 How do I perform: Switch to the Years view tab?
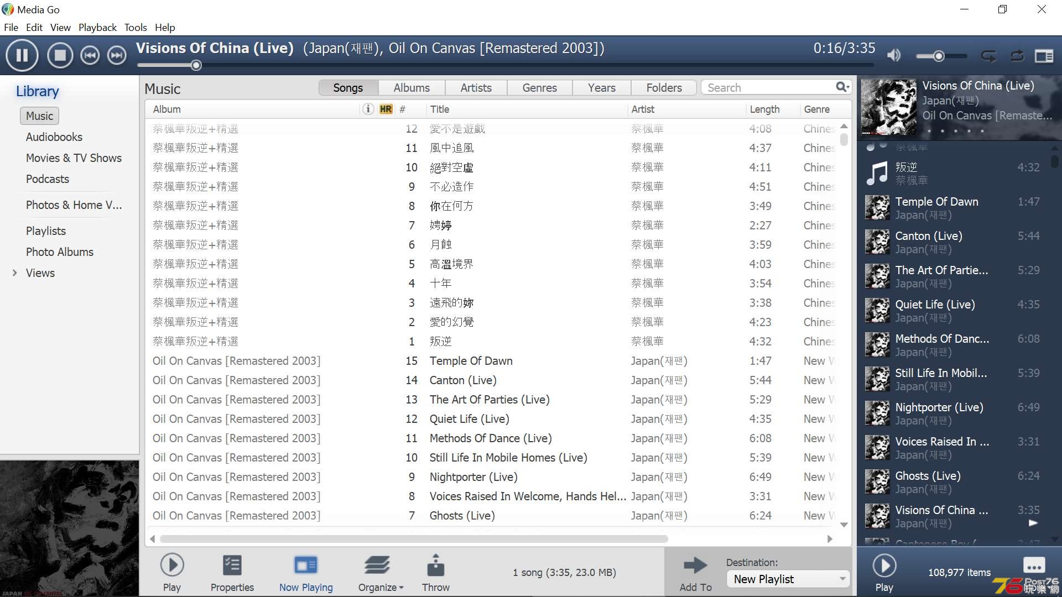pyautogui.click(x=602, y=88)
